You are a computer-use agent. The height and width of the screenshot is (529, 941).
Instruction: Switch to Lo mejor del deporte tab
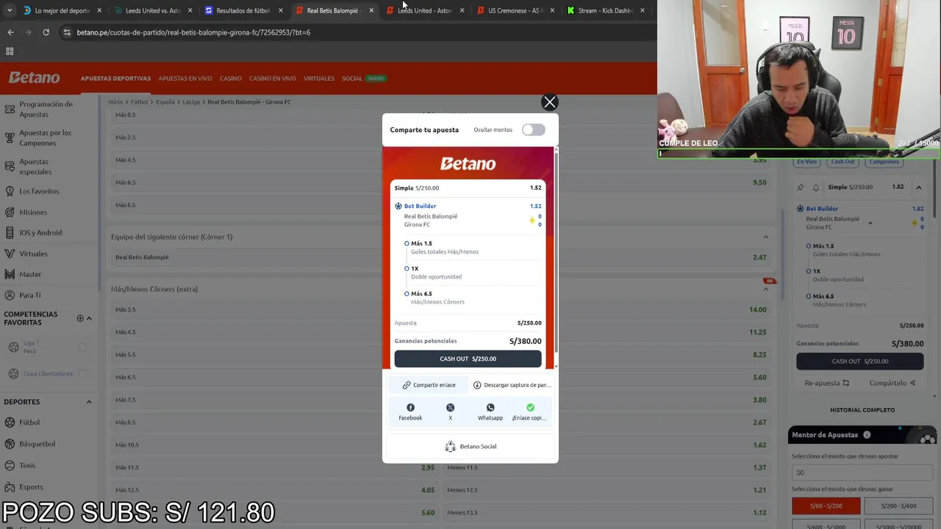62,11
